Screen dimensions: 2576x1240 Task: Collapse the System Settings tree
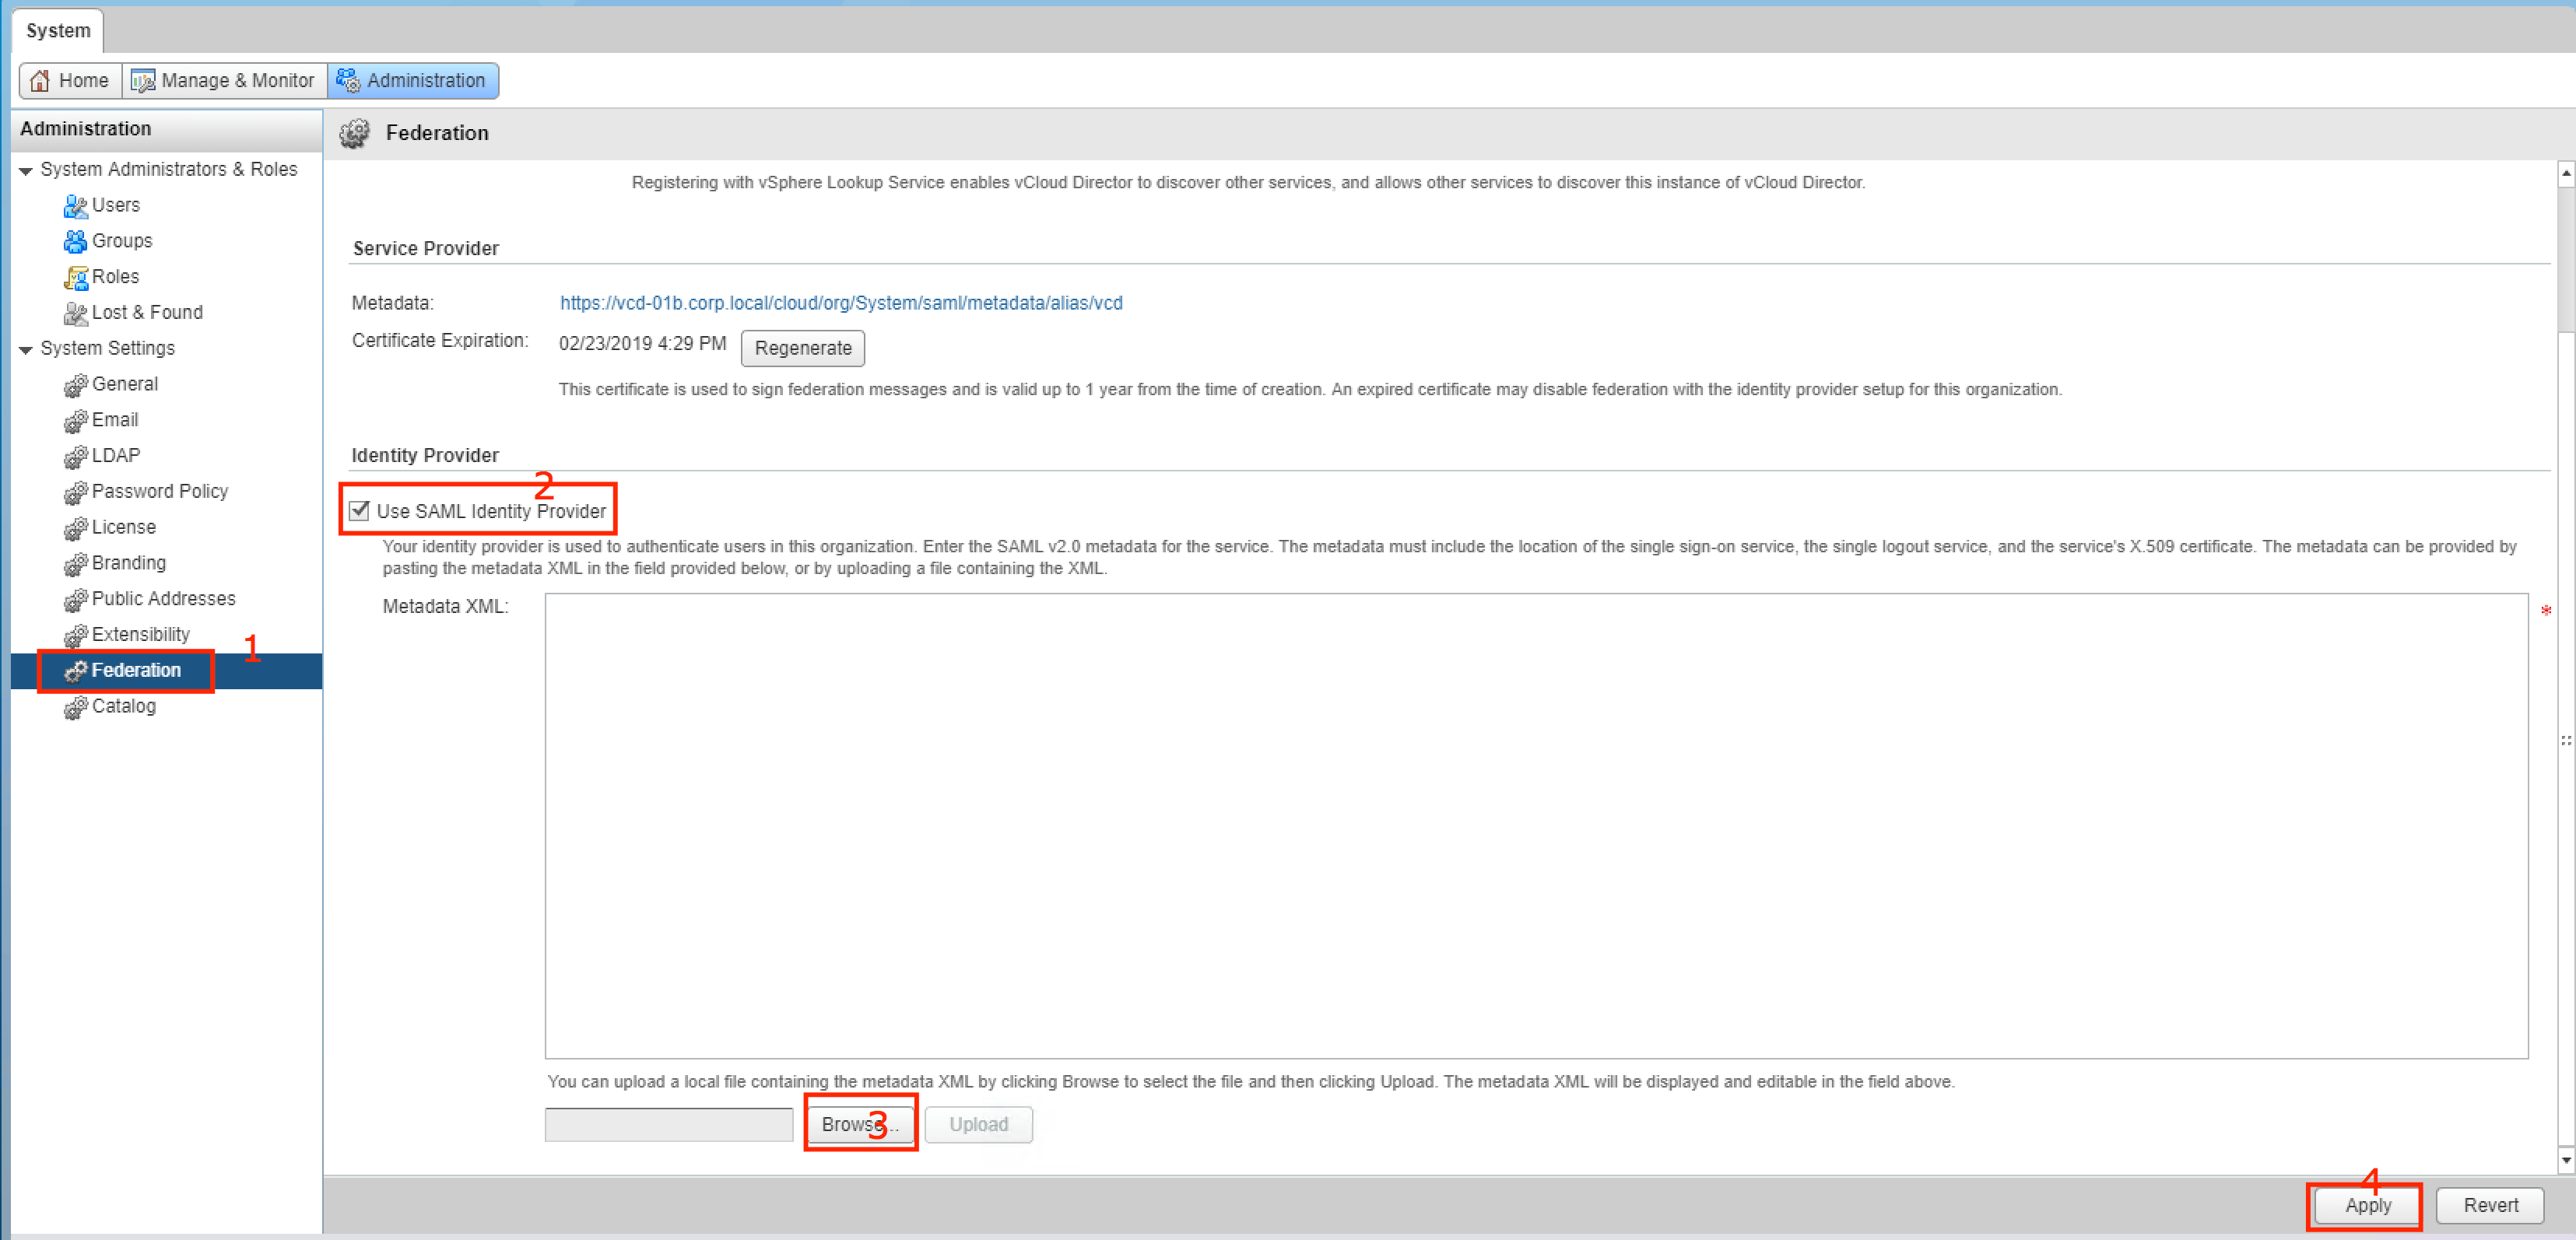(26, 350)
